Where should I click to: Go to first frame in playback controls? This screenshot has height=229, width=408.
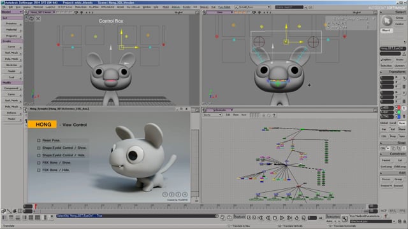coord(260,218)
